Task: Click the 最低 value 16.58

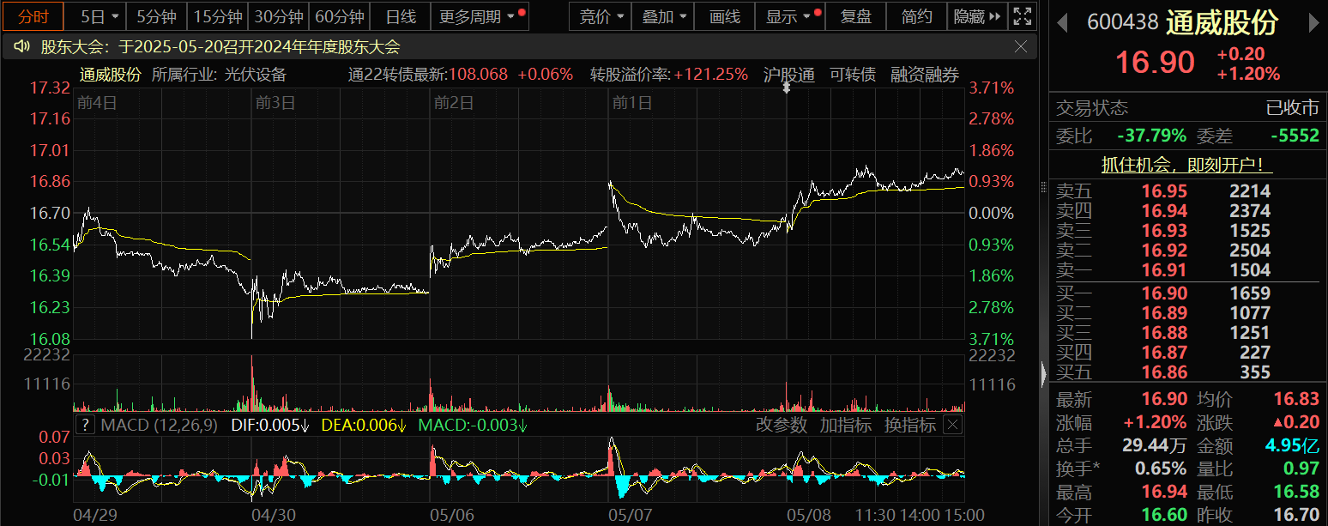Action: (1296, 492)
